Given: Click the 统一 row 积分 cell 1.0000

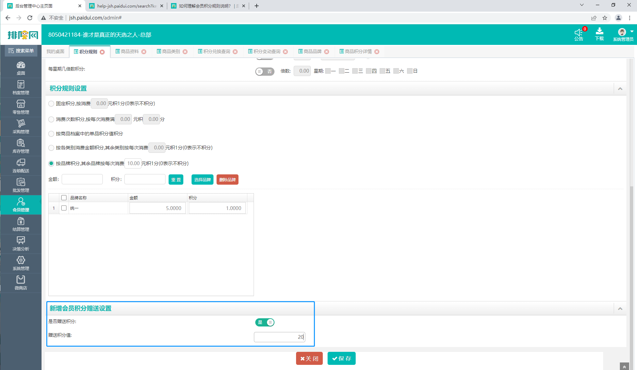Looking at the screenshot, I should (217, 208).
